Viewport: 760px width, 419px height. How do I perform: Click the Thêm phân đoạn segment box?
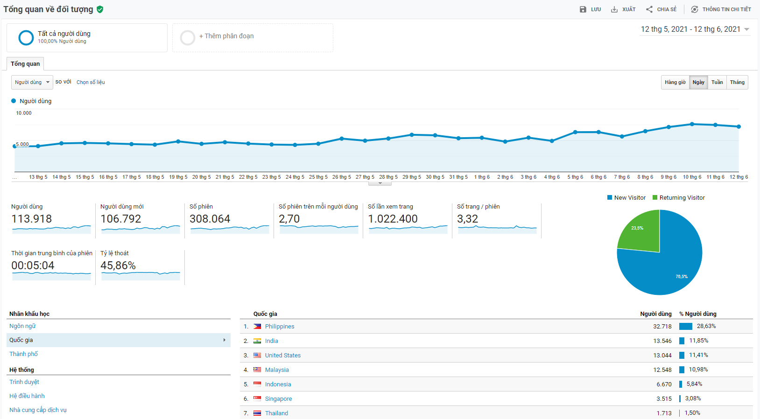tap(253, 37)
